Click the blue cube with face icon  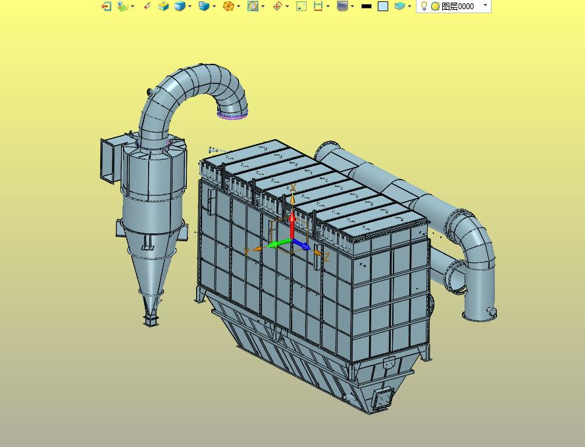point(204,6)
